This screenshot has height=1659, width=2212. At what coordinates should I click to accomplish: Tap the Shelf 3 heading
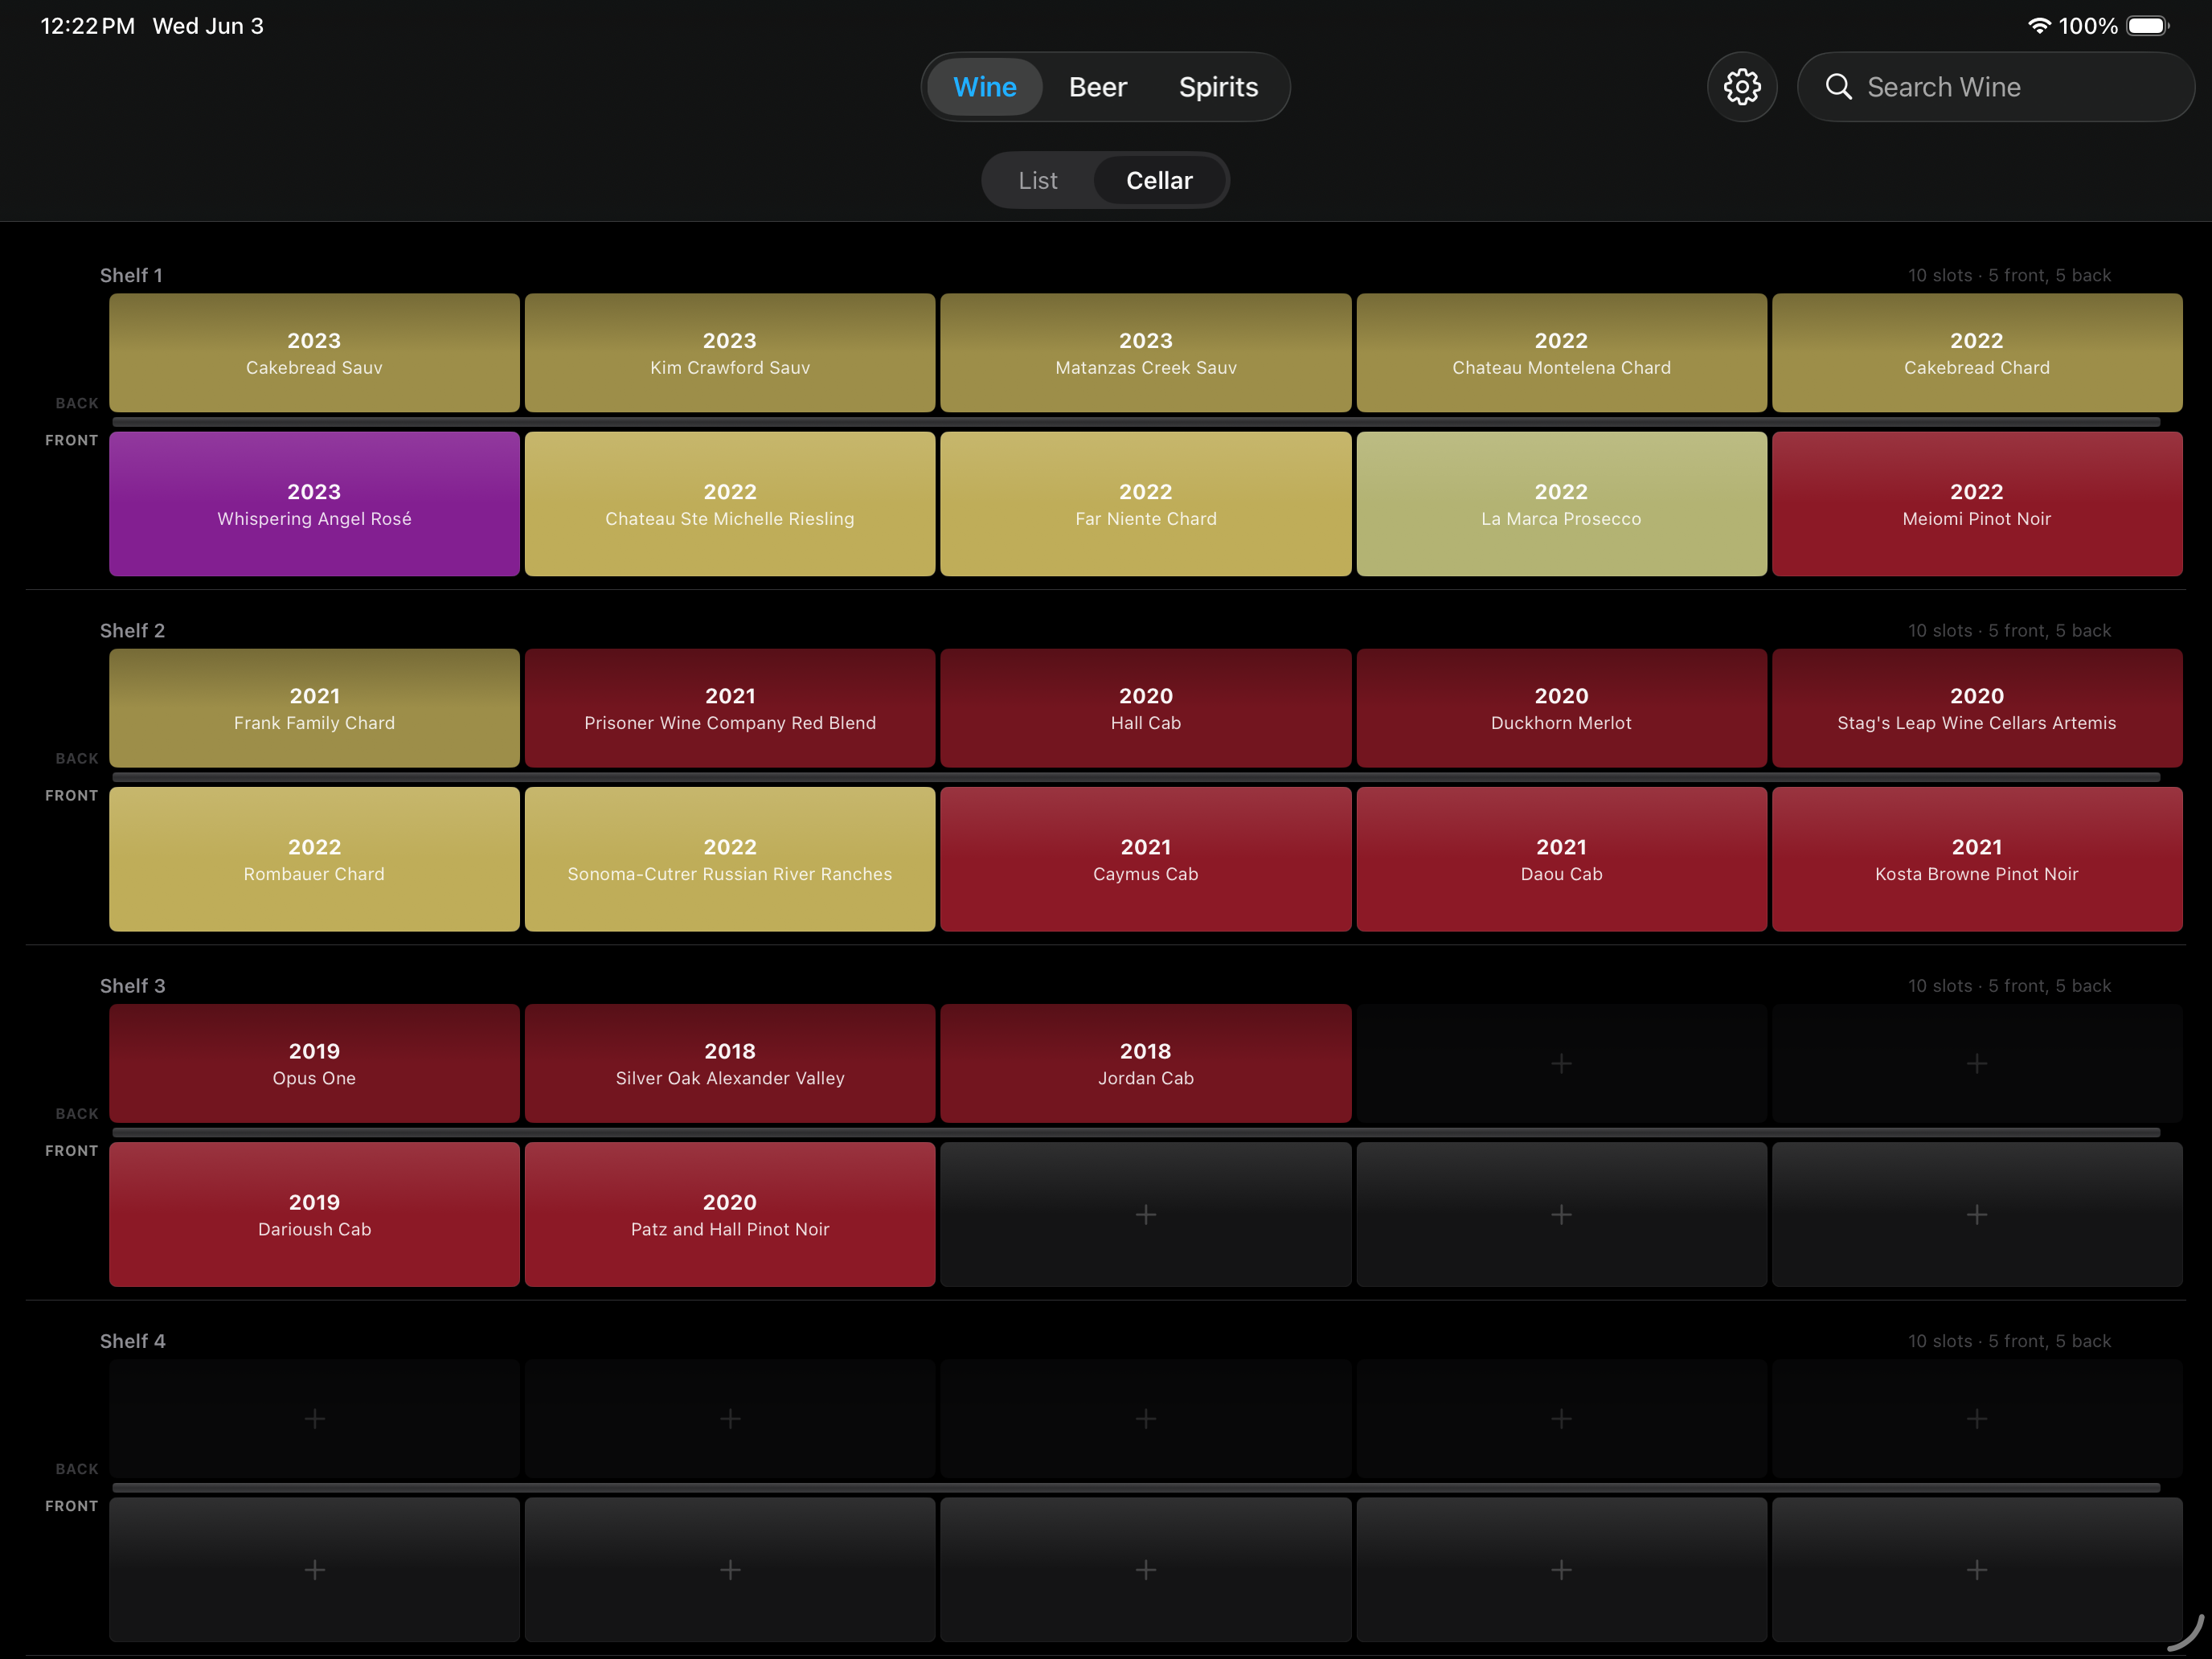[x=132, y=985]
